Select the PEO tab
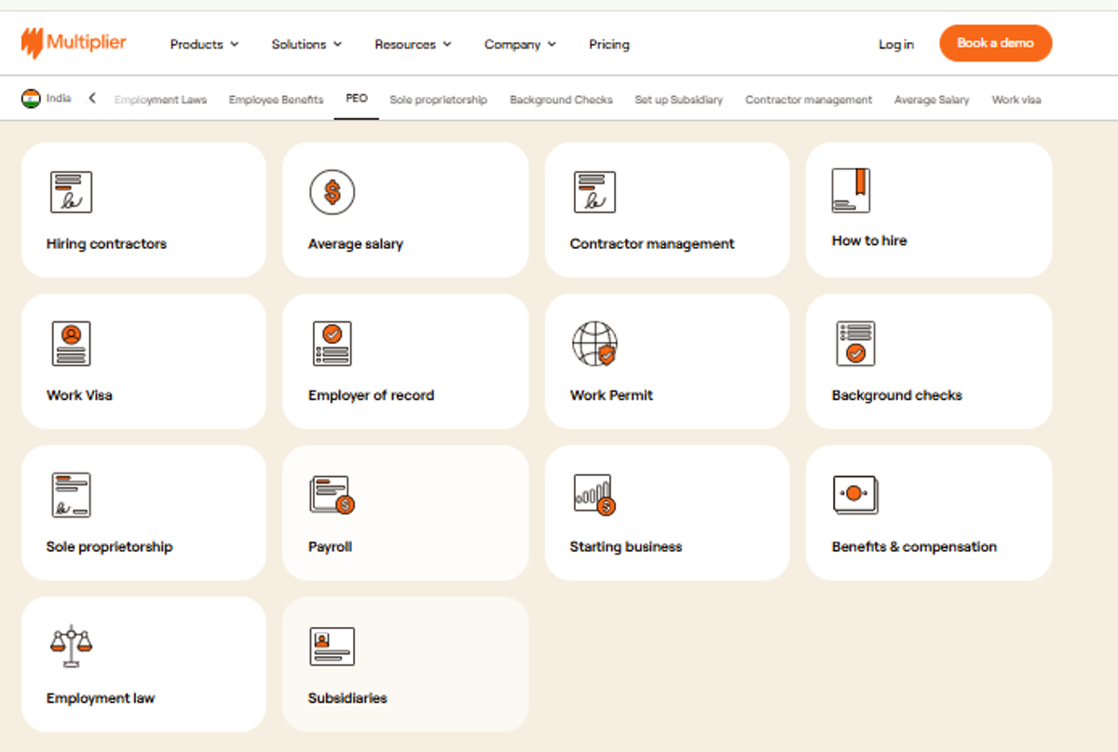The height and width of the screenshot is (752, 1118). coord(357,99)
